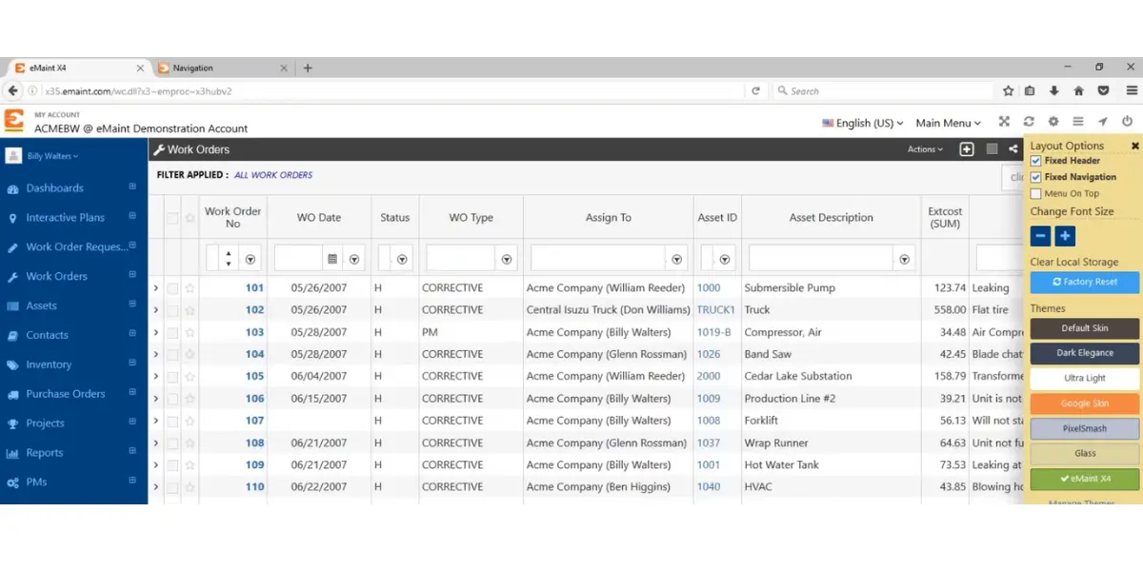Click the gray square icon in Work Orders bar

[992, 149]
